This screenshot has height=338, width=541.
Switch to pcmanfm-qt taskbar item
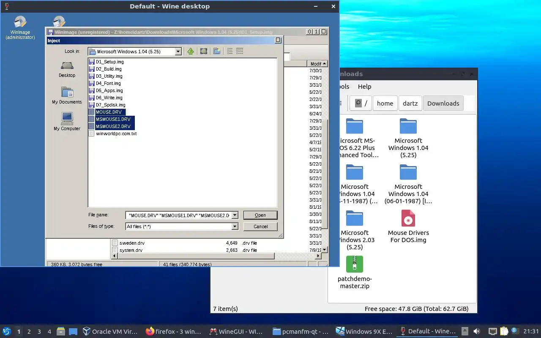[301, 331]
